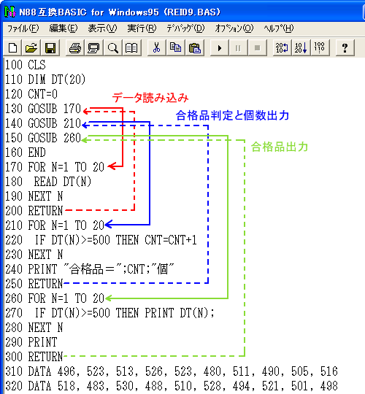Copy selection with the copy icon
The width and height of the screenshot is (365, 394).
(175, 47)
